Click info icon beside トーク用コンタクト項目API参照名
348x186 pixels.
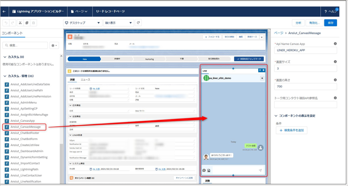(335, 98)
